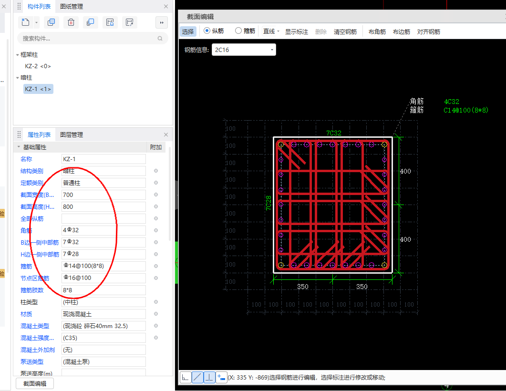
Task: Toggle the 附加 circle for 材质
Action: pos(156,314)
